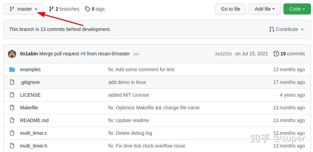
Task: Open the Makefile entry
Action: [29, 108]
